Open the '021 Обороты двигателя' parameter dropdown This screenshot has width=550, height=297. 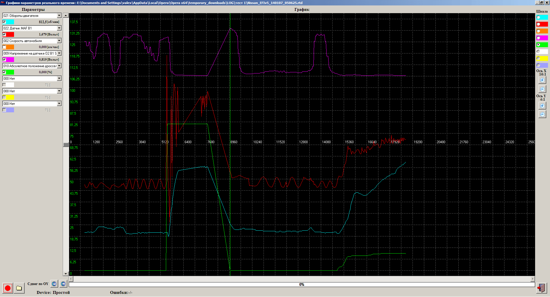pyautogui.click(x=59, y=15)
